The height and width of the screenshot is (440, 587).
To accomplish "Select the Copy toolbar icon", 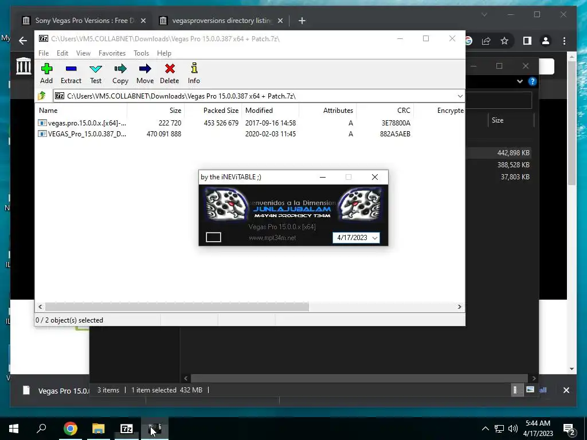I will (120, 74).
